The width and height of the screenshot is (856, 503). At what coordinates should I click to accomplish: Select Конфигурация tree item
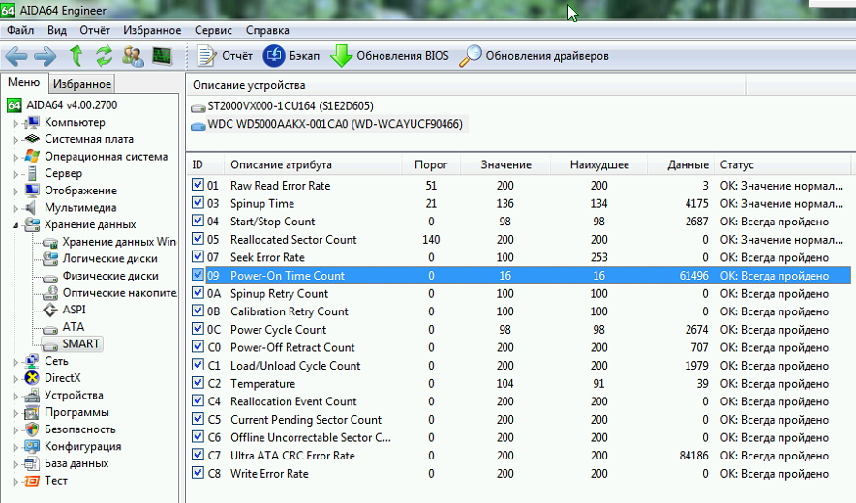82,446
